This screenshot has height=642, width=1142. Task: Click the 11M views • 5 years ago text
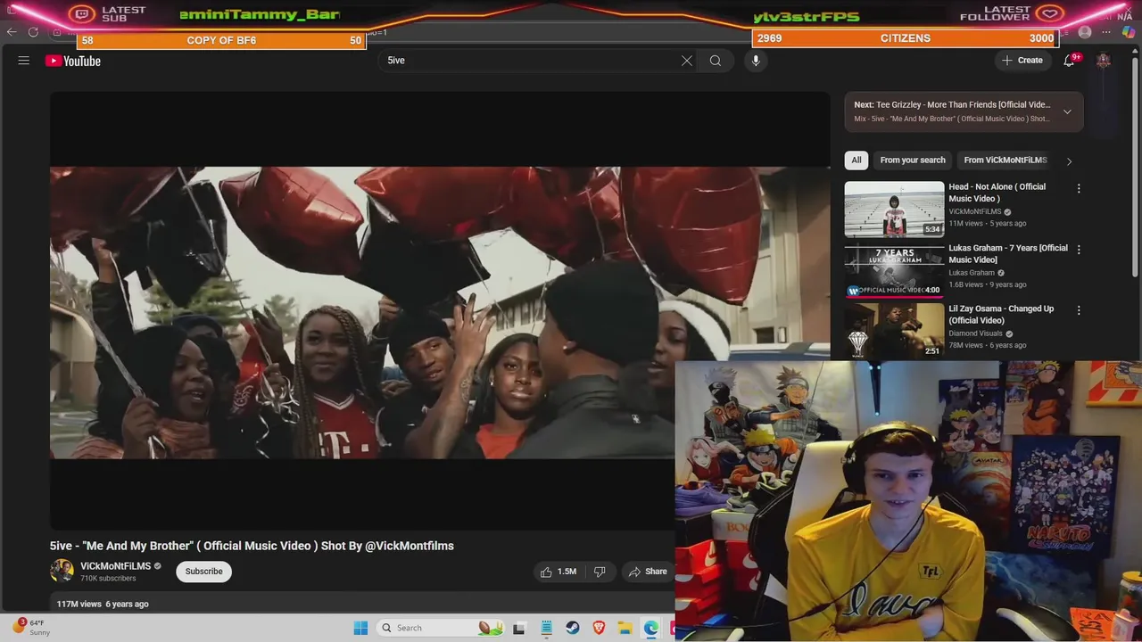click(988, 224)
